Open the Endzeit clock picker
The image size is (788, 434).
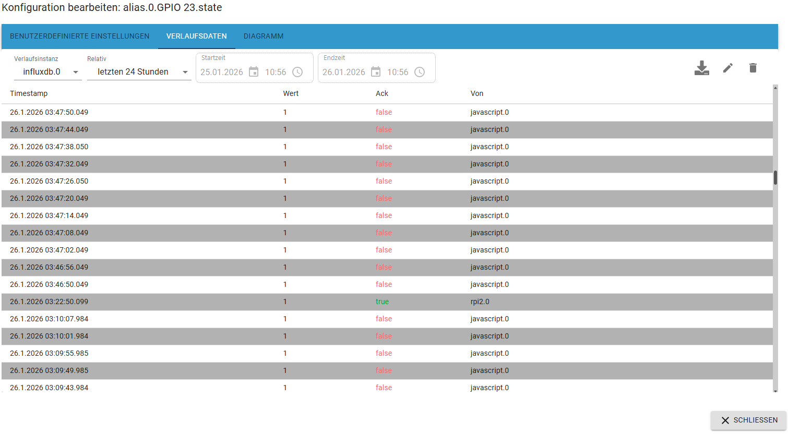coord(420,72)
